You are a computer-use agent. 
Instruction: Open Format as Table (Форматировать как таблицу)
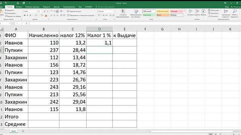tap(136, 13)
